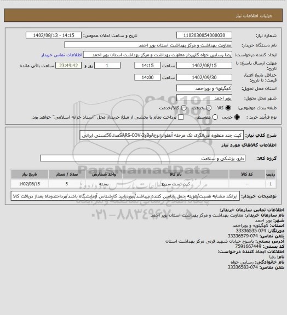The width and height of the screenshot is (287, 315).
Task: Select the جزیی purchase type radio
Action: pos(237,117)
